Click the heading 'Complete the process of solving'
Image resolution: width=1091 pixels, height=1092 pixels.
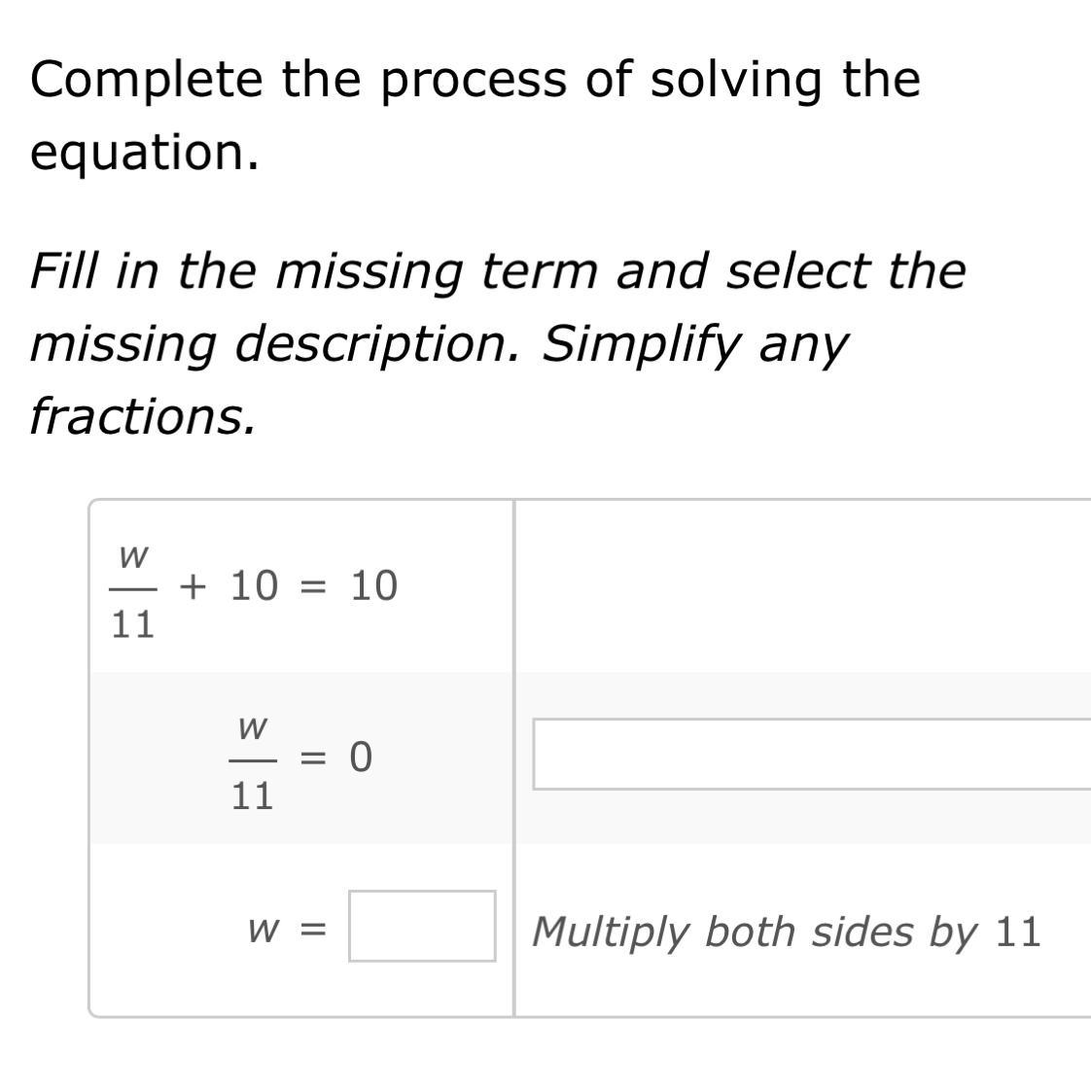[x=475, y=80]
